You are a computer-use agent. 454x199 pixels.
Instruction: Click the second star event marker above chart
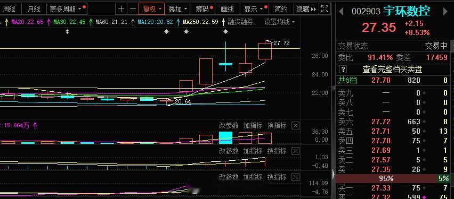pyautogui.click(x=186, y=32)
